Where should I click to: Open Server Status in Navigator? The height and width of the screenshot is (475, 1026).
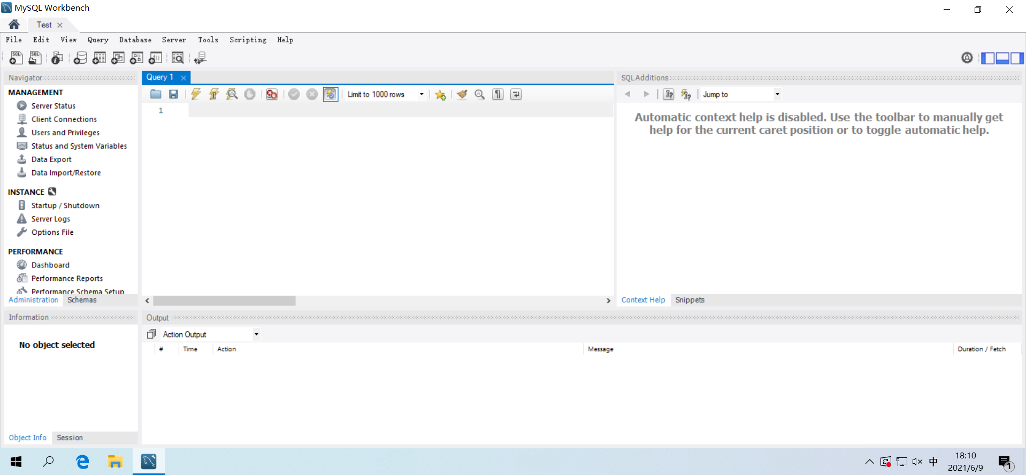[x=53, y=106]
